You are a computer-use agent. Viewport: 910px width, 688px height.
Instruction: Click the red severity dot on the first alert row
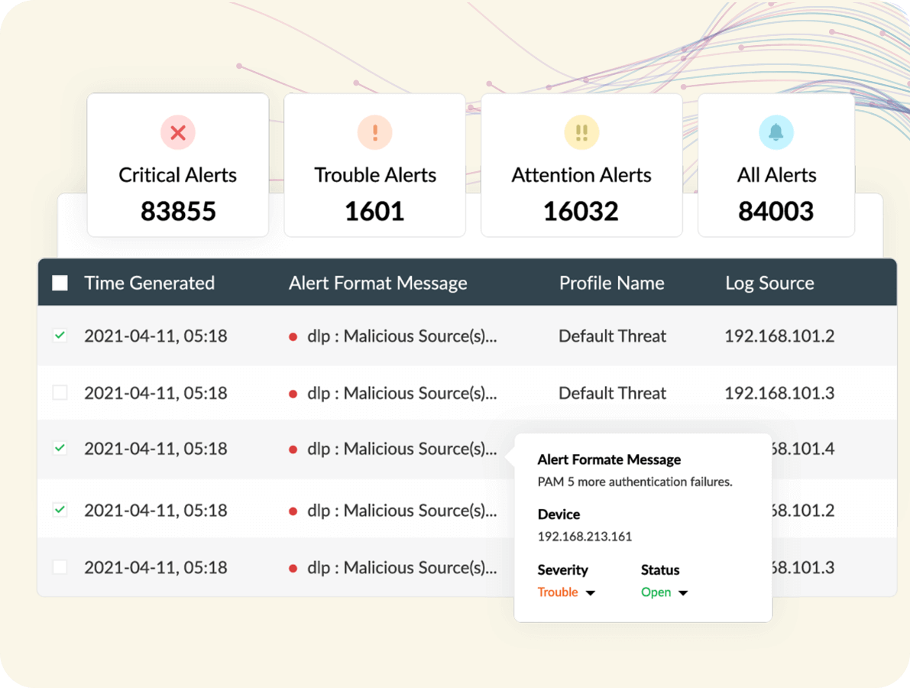(x=293, y=336)
